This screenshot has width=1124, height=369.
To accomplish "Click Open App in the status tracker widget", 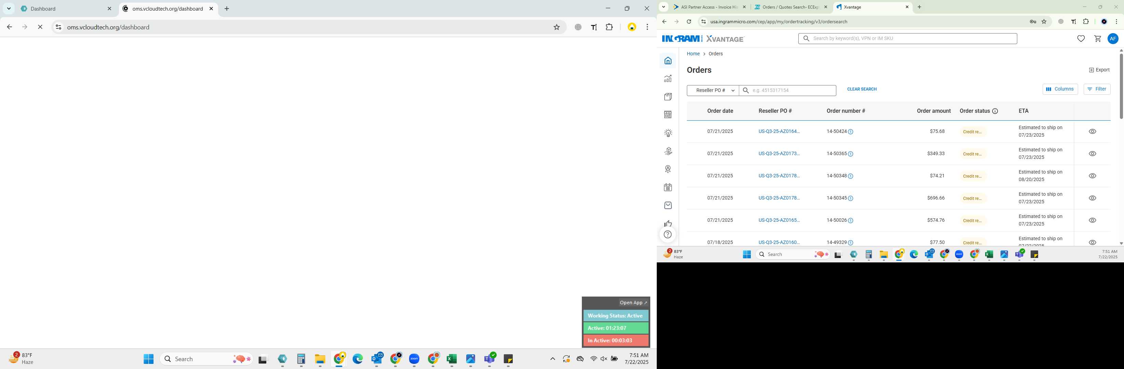I will pyautogui.click(x=633, y=303).
